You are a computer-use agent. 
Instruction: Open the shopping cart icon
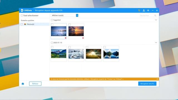point(139,11)
